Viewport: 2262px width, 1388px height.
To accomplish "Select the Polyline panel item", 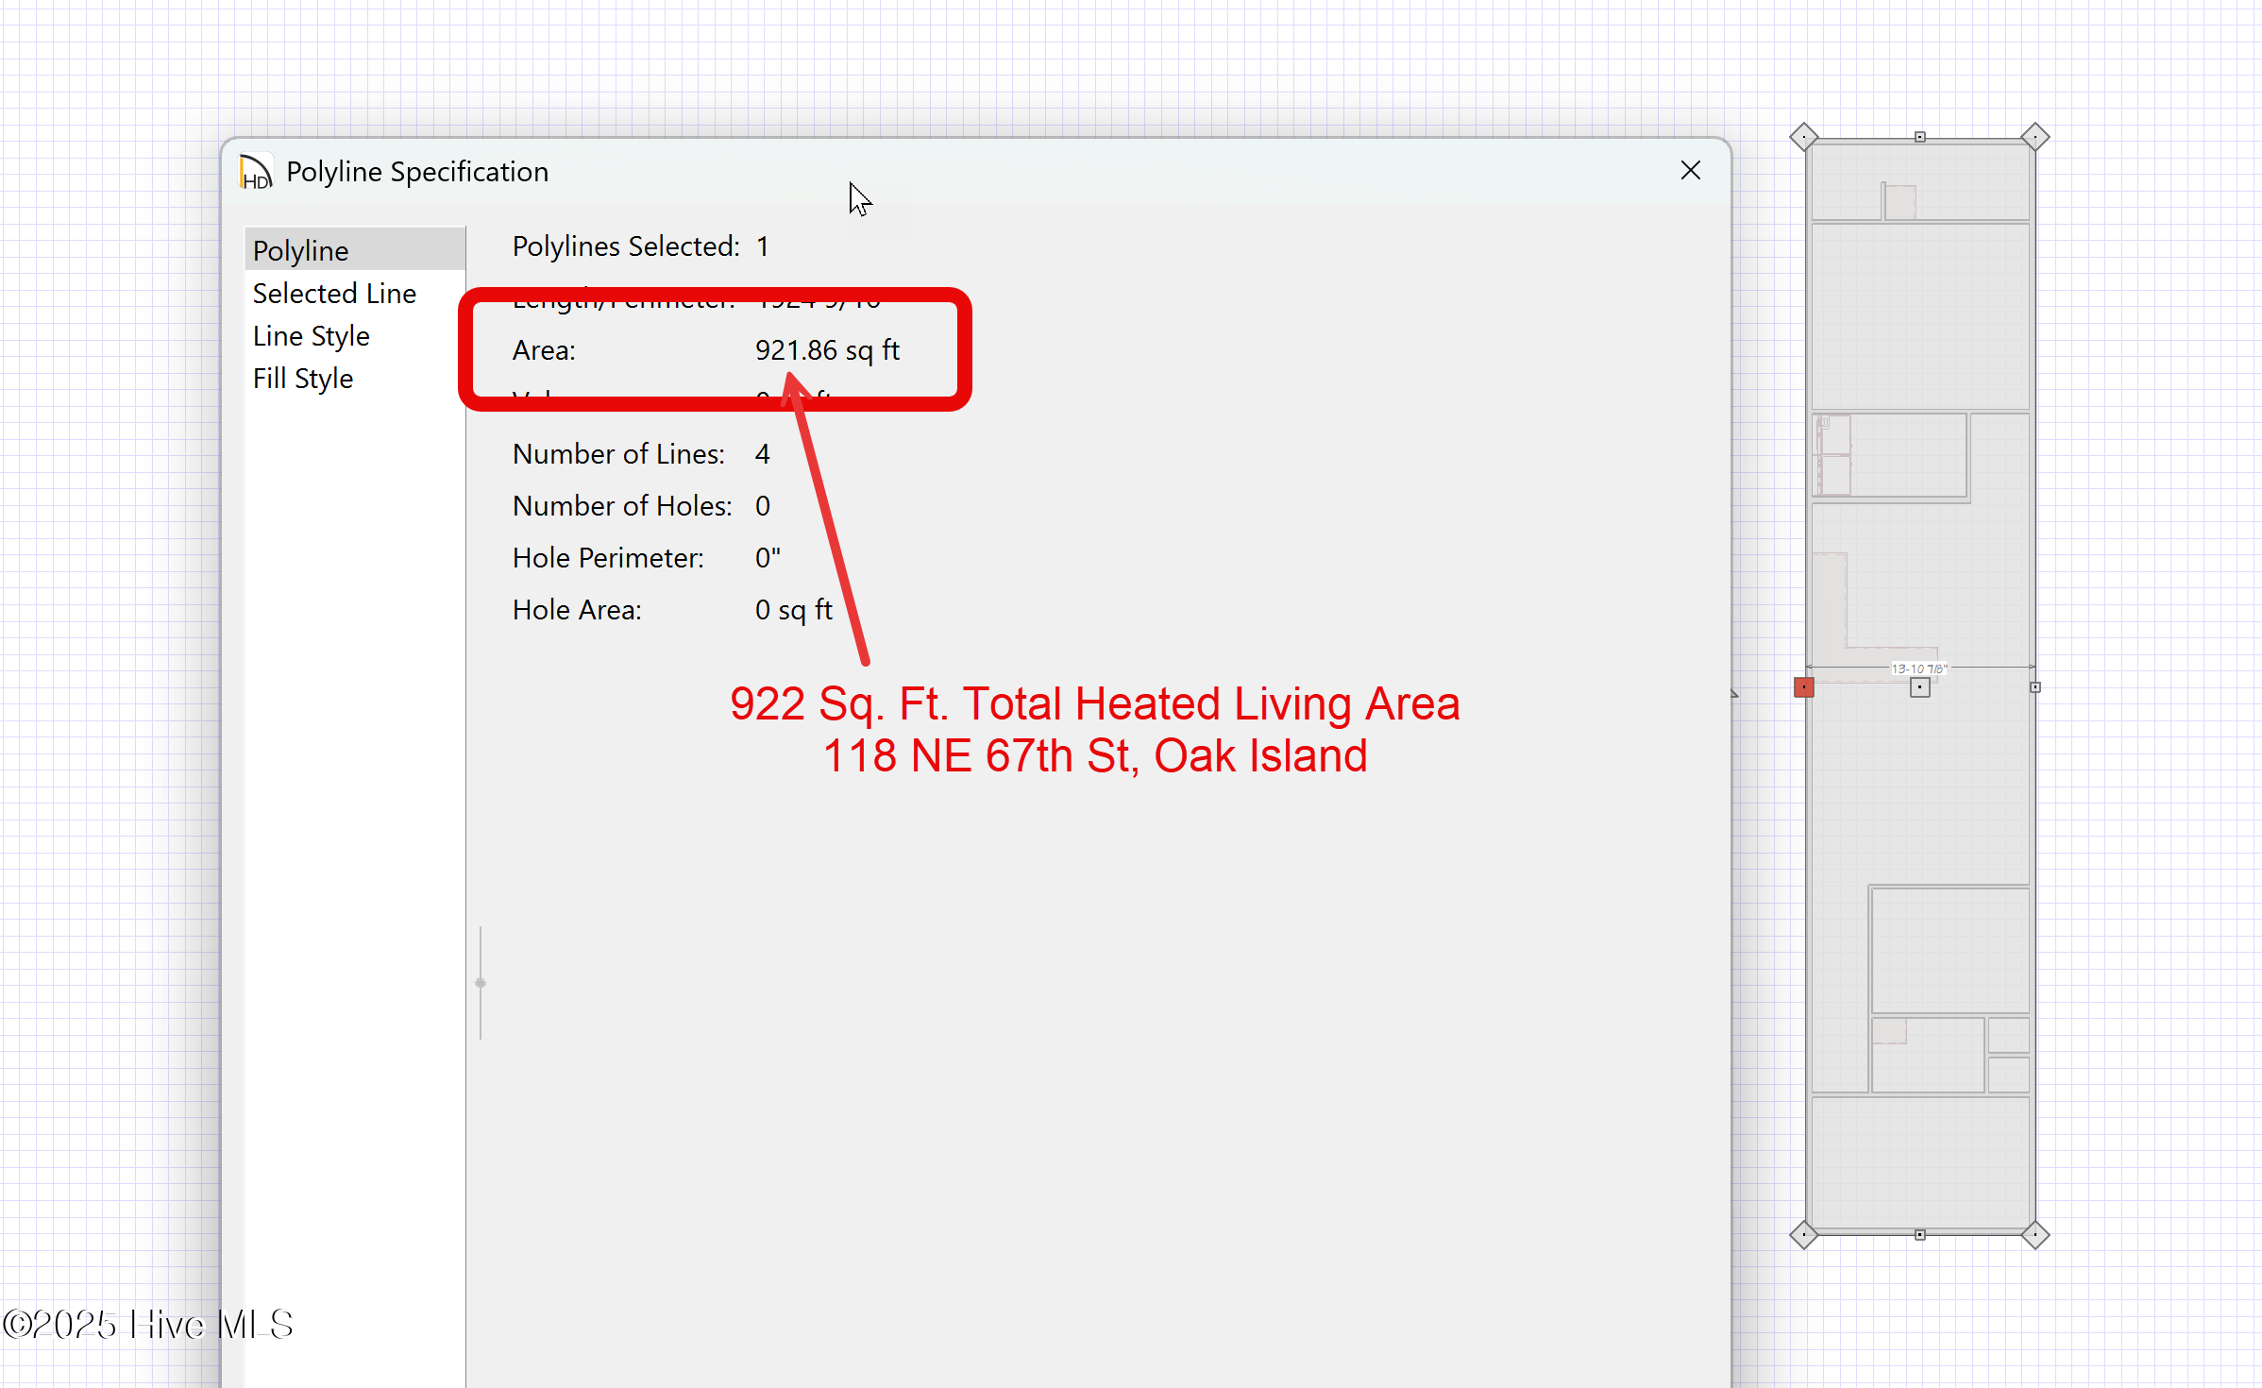I will pyautogui.click(x=301, y=251).
